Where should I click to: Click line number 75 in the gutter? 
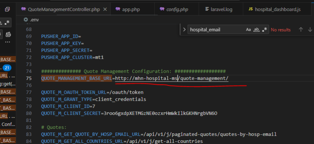[29, 78]
